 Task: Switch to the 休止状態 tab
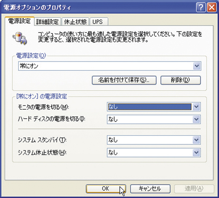(75, 22)
